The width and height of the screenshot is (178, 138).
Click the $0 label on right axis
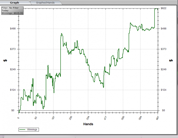point(164,110)
